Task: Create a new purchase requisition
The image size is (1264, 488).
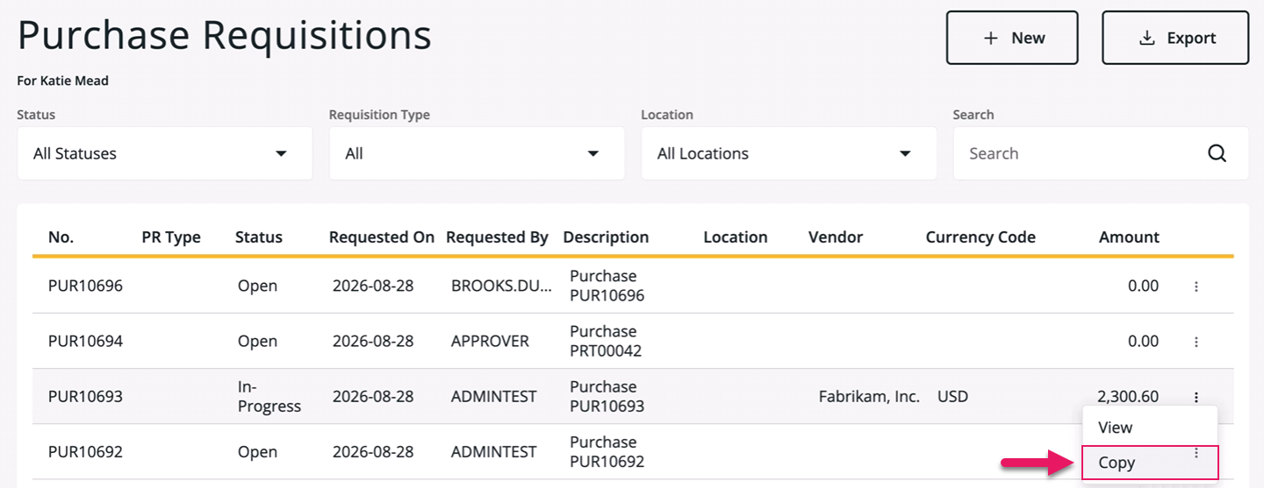Action: point(1012,38)
